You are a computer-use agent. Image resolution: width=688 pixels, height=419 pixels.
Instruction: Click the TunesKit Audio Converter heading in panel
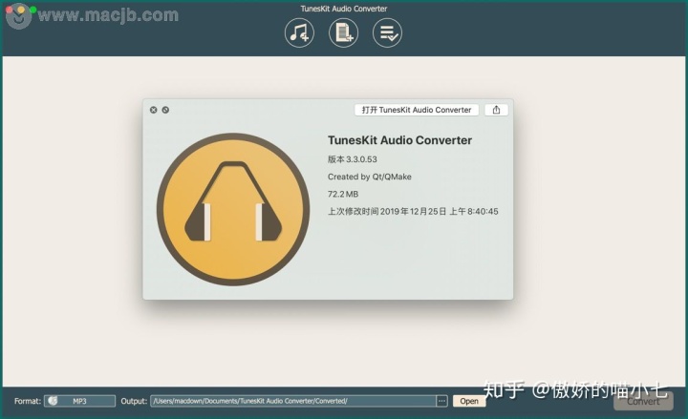(399, 140)
